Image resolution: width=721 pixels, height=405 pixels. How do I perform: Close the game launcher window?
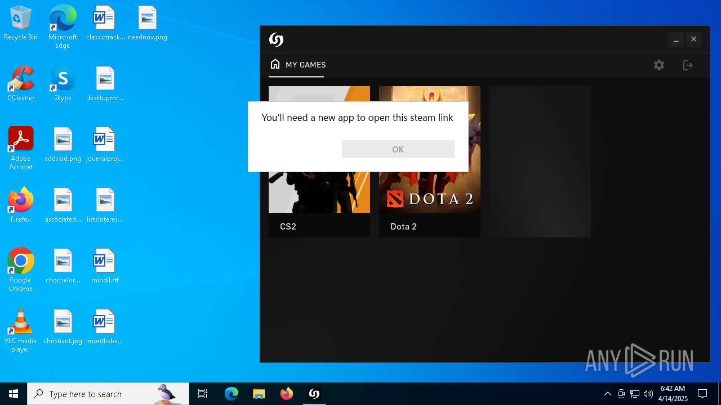(x=693, y=39)
